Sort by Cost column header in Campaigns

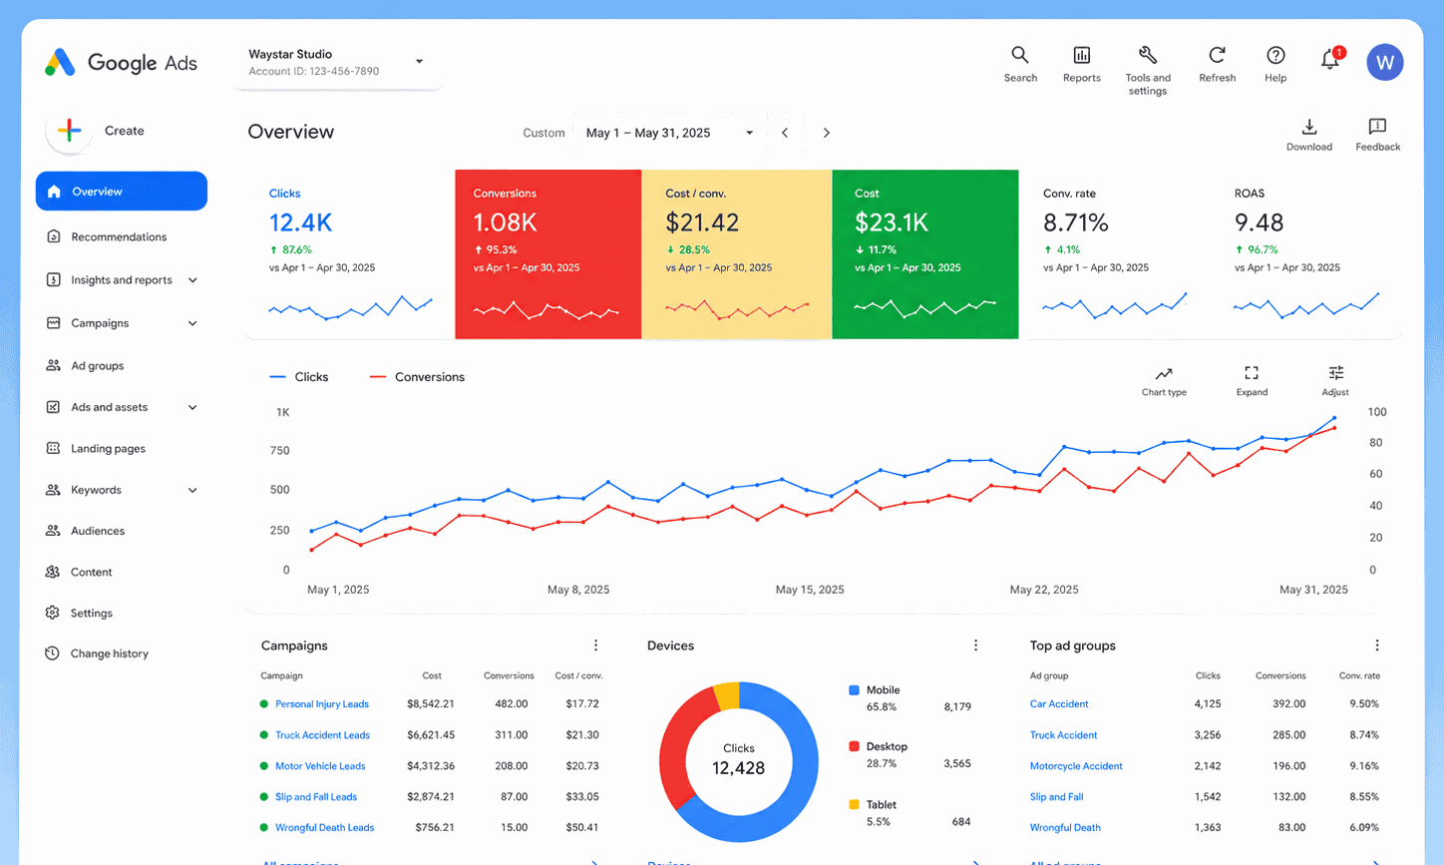point(432,675)
